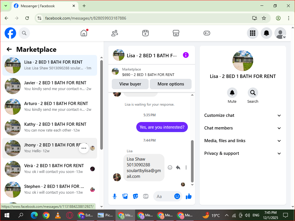Open the emoji picker smiley in message box
The height and width of the screenshot is (221, 295).
pos(177,196)
